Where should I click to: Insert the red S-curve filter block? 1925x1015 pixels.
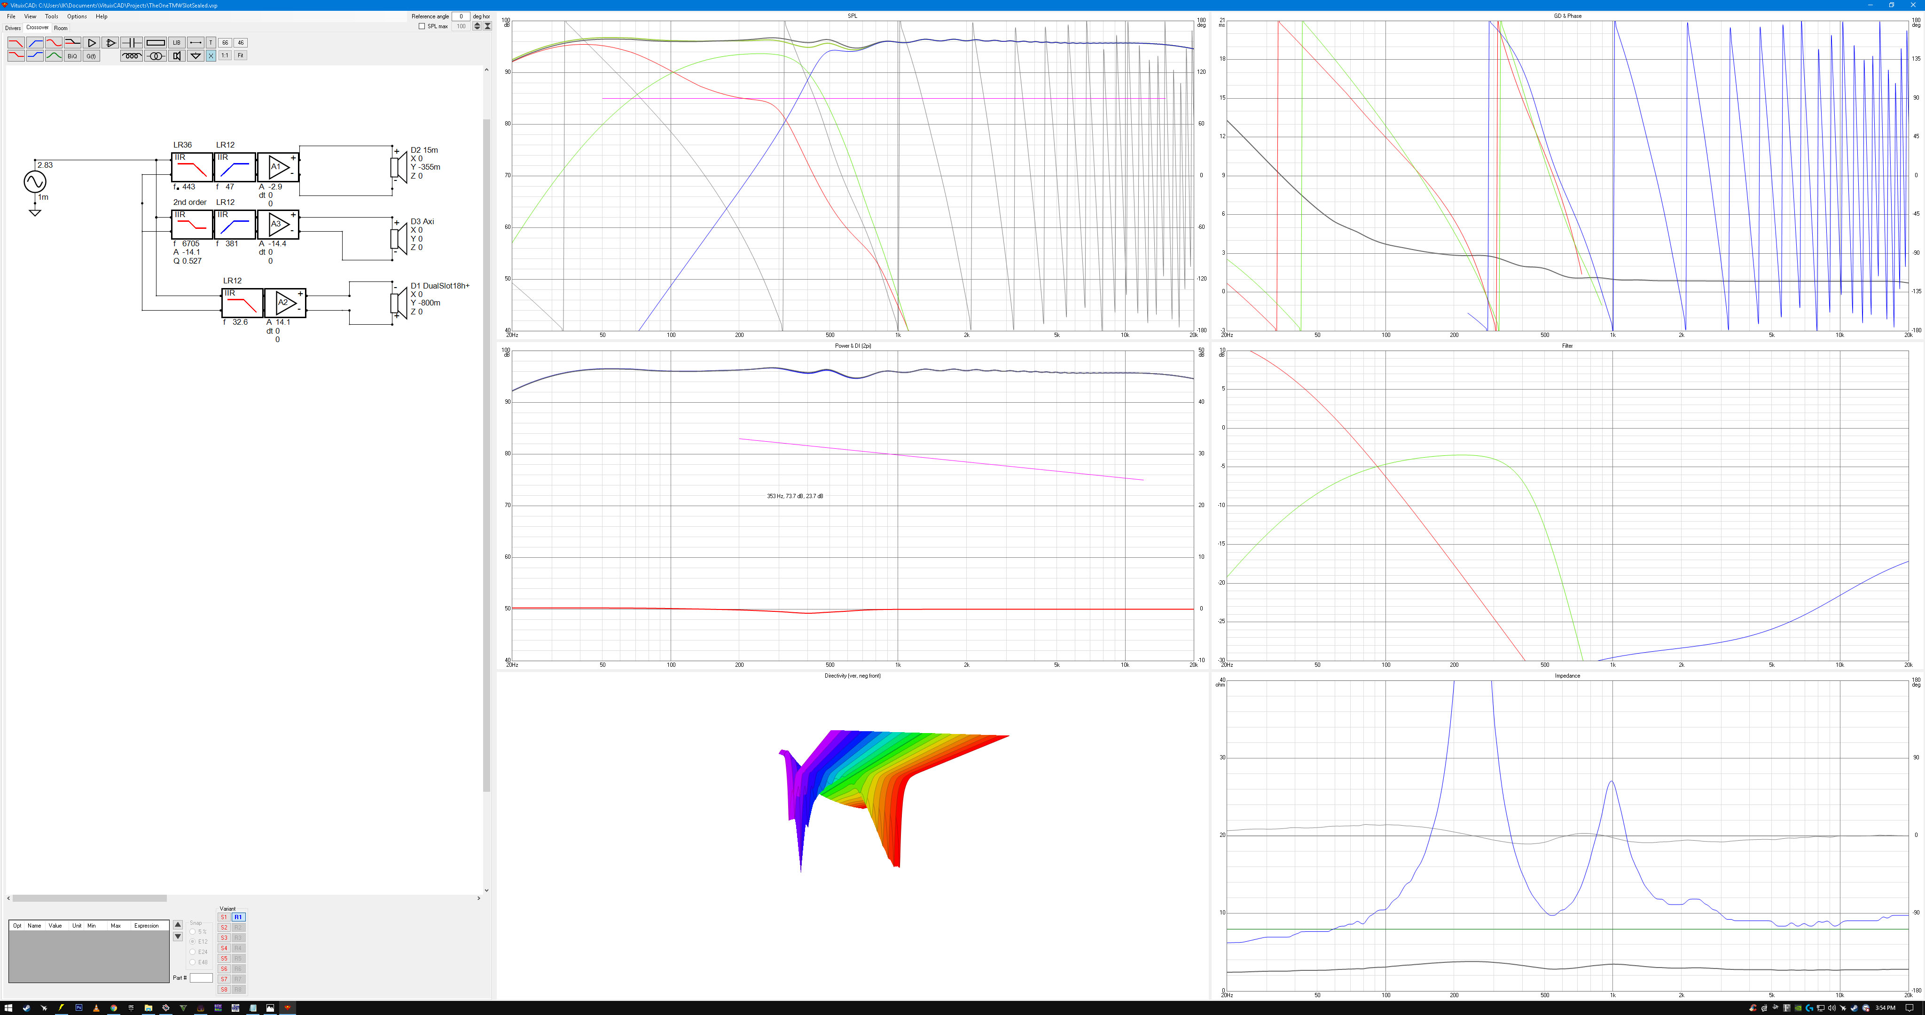coord(54,43)
